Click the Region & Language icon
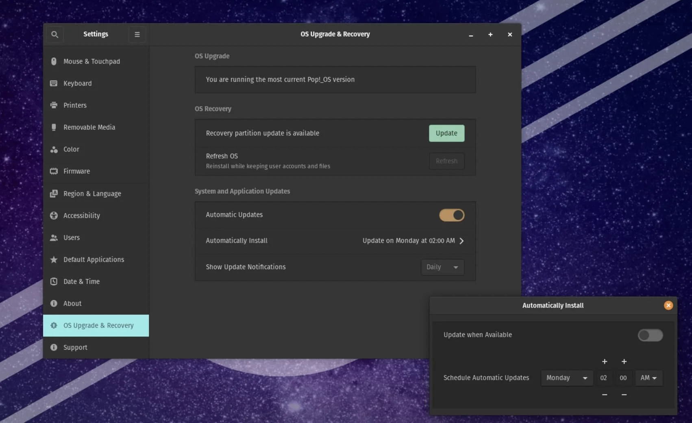The width and height of the screenshot is (692, 423). click(54, 194)
